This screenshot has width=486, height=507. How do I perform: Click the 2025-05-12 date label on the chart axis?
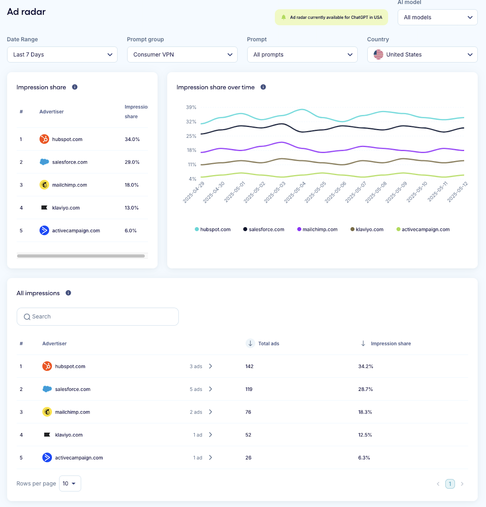tap(458, 192)
